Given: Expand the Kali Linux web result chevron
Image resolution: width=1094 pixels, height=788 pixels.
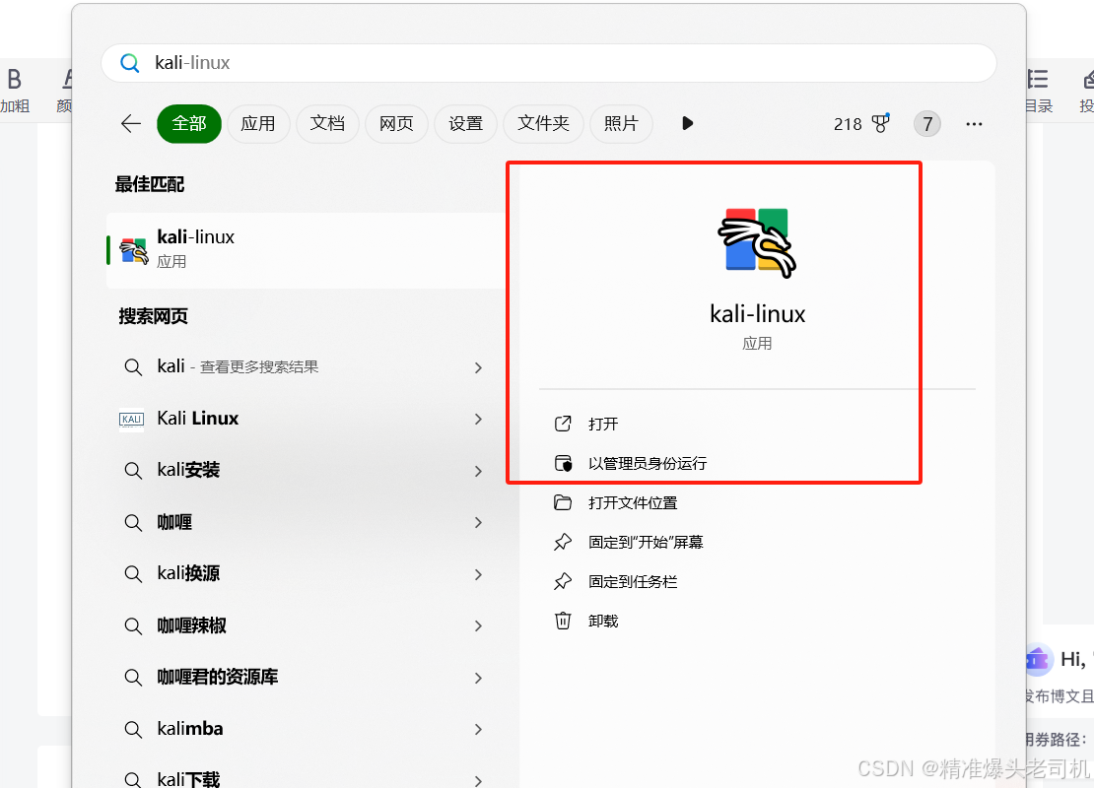Looking at the screenshot, I should coord(478,419).
